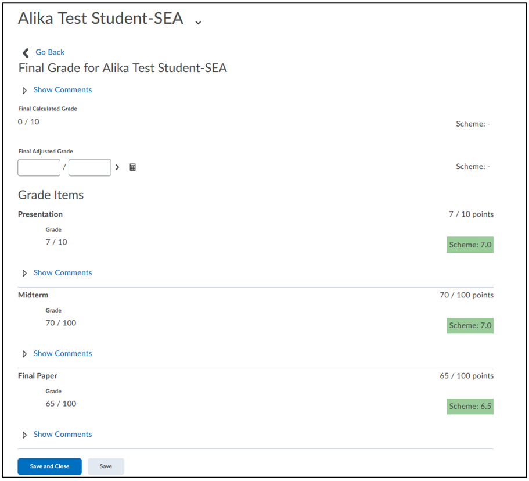Click the Go Back chevron arrow icon
The height and width of the screenshot is (481, 529).
[26, 53]
